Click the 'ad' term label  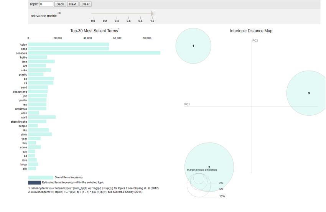click(25, 156)
